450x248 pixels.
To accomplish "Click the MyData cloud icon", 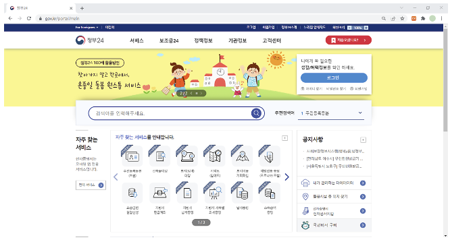I will click(x=305, y=183).
